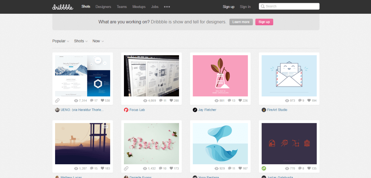Click comment bubble on Focus Lab shot
The height and width of the screenshot is (178, 371).
click(161, 100)
